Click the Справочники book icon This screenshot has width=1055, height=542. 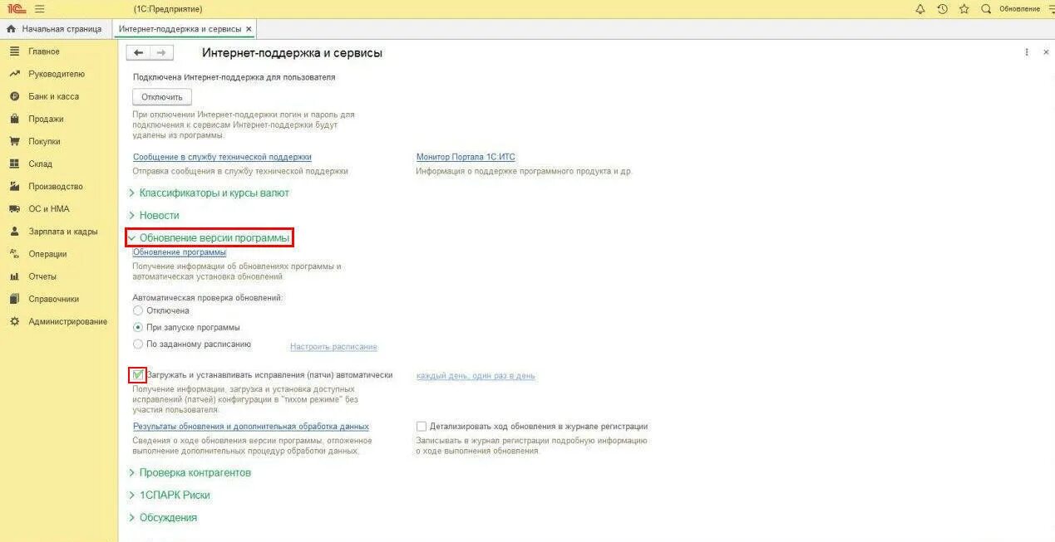(14, 299)
